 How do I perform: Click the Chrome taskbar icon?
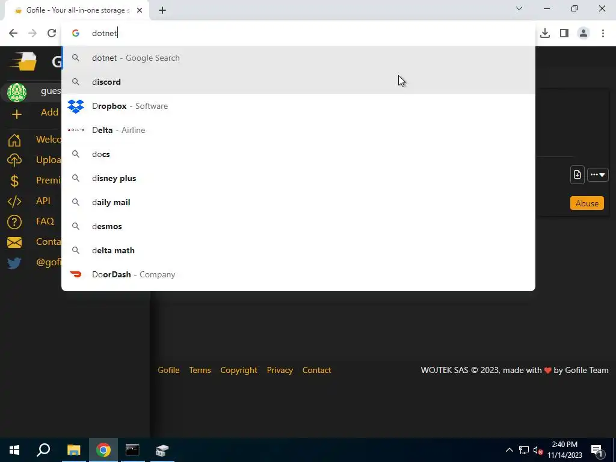(103, 450)
